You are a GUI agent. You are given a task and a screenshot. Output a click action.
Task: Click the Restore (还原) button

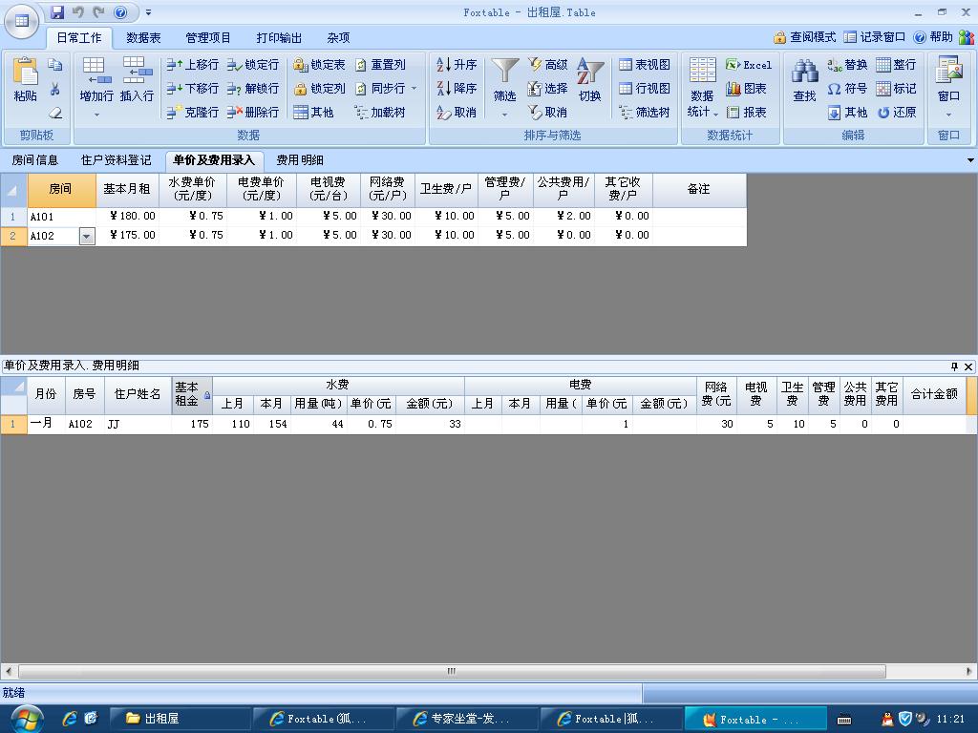pyautogui.click(x=896, y=113)
